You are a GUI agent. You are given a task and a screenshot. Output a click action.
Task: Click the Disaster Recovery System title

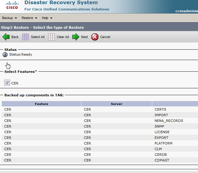coord(61,2)
